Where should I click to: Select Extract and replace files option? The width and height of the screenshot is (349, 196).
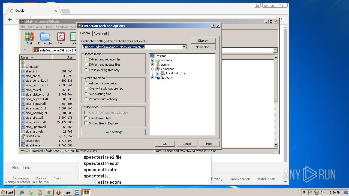[86, 59]
